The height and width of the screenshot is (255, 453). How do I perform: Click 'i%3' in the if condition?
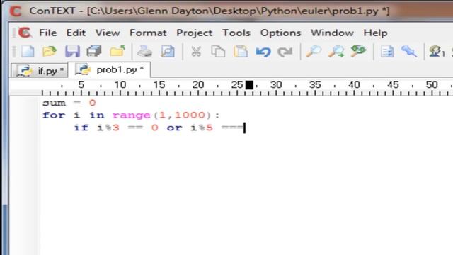tap(108, 127)
